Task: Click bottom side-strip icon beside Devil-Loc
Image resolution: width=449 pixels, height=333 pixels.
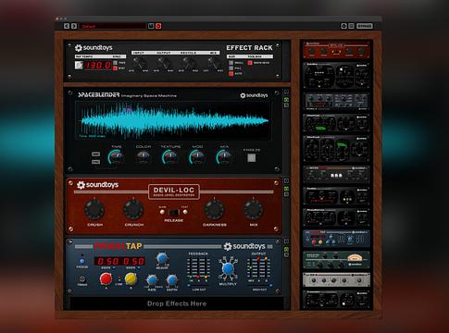Action: [x=286, y=194]
